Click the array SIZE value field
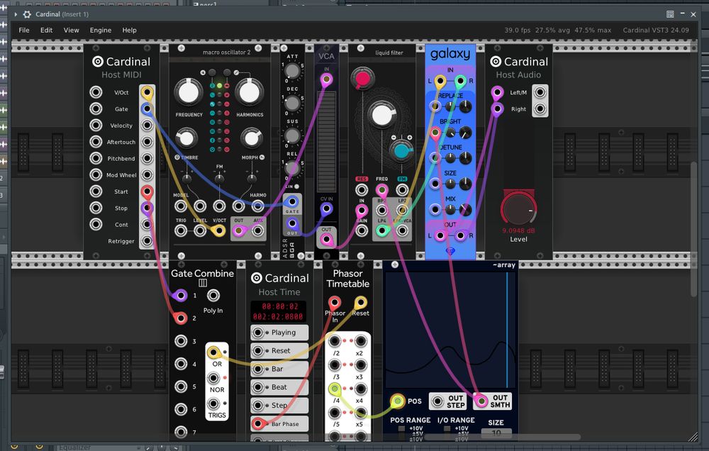This screenshot has height=451, width=709. click(x=496, y=433)
